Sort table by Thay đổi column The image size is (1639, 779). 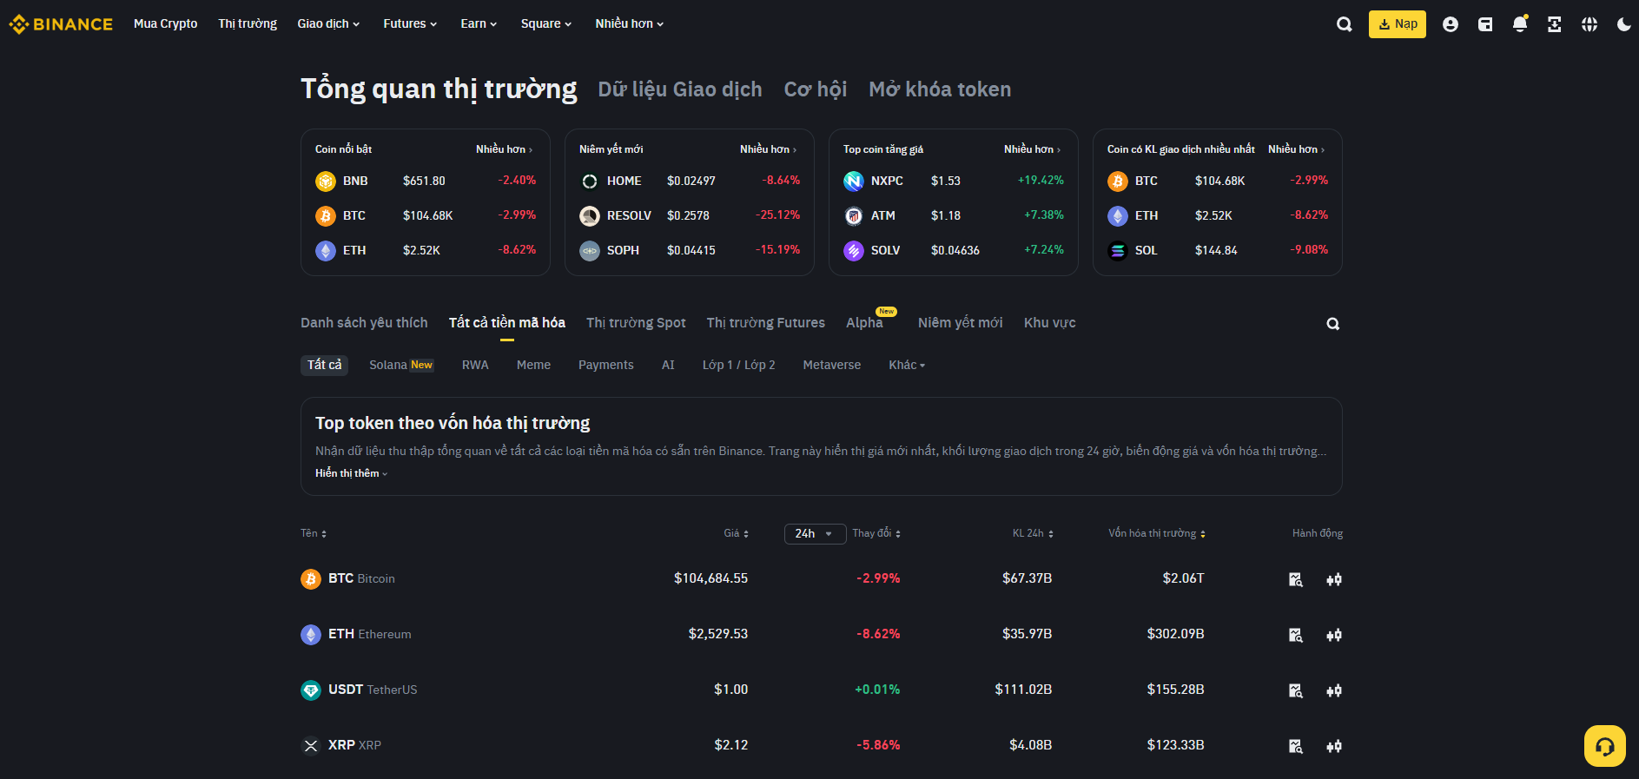(876, 533)
